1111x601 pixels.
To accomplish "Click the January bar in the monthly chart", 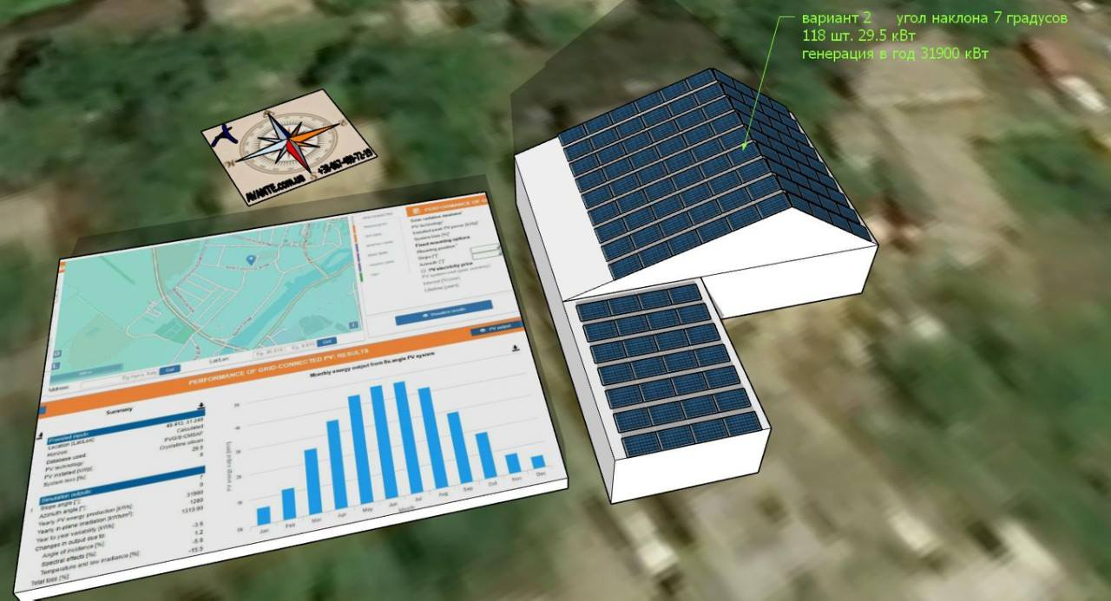I will 264,515.
